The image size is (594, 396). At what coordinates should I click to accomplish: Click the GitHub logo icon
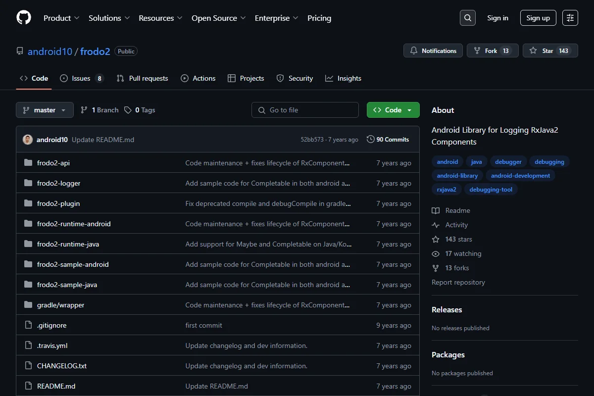tap(24, 18)
